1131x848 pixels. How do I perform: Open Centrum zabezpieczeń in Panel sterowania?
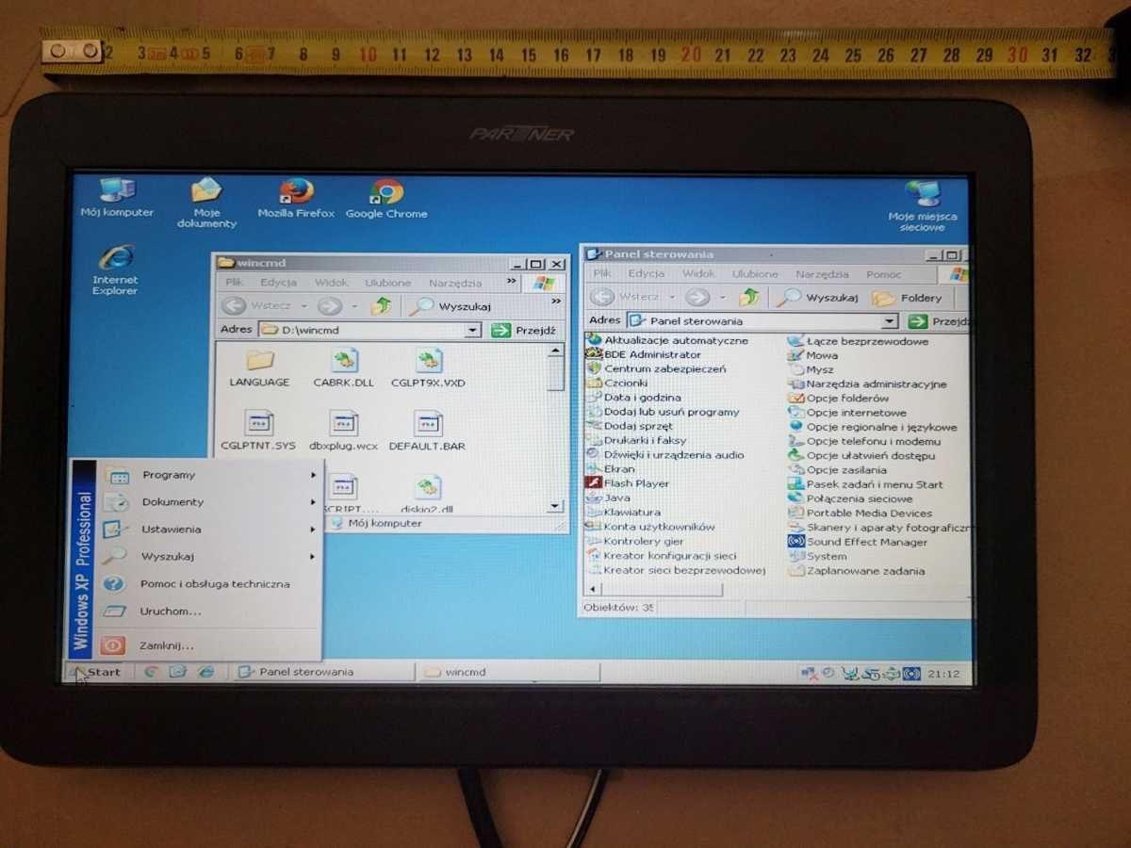click(656, 368)
